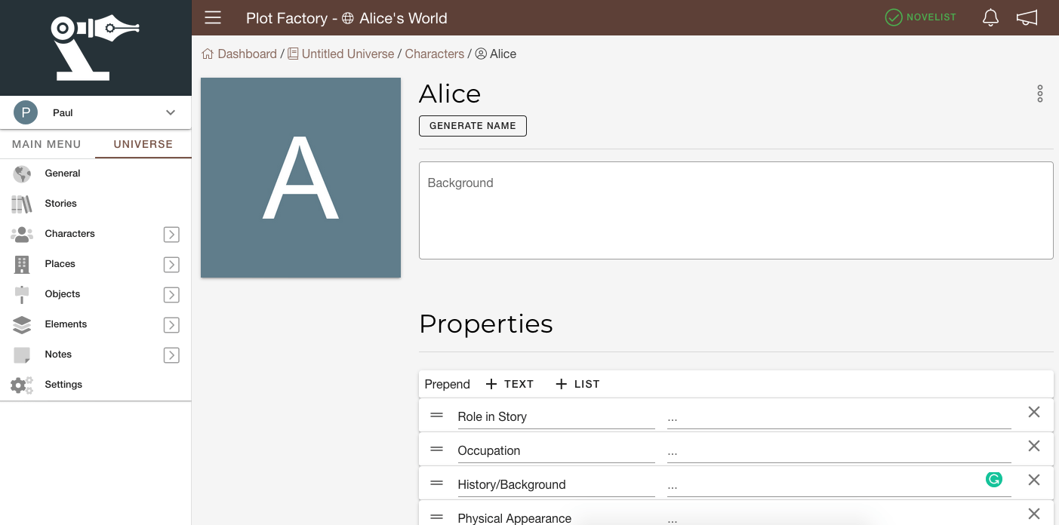Click inside the Background text field

736,210
